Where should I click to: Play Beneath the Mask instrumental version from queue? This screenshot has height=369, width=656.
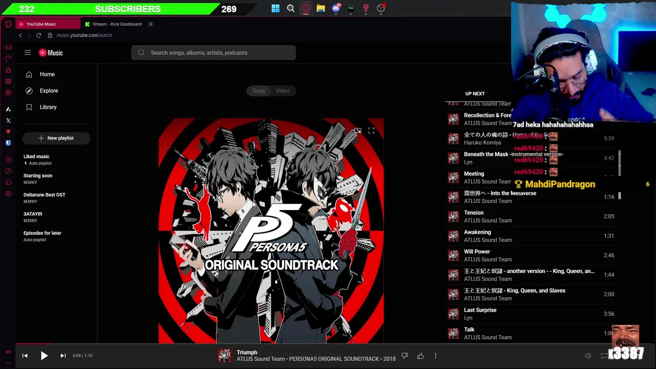532,158
